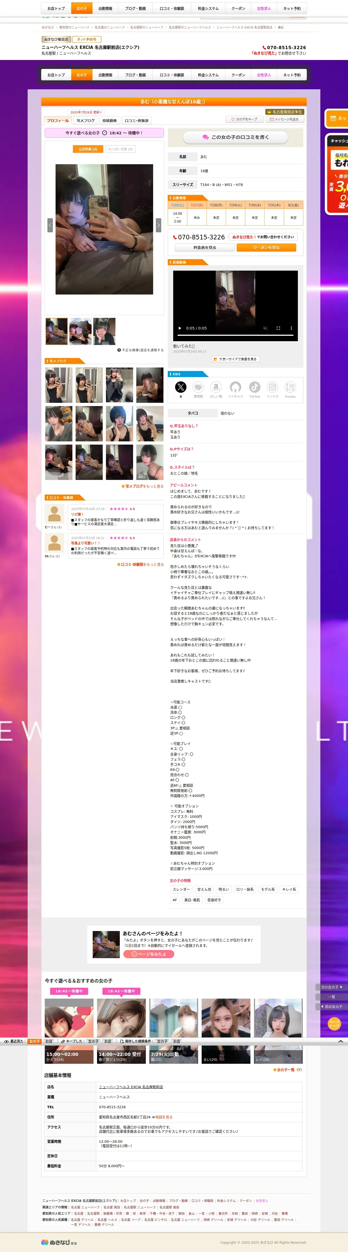
Task: Report via 不正な画像/退店を通報する link
Action: coord(141,350)
